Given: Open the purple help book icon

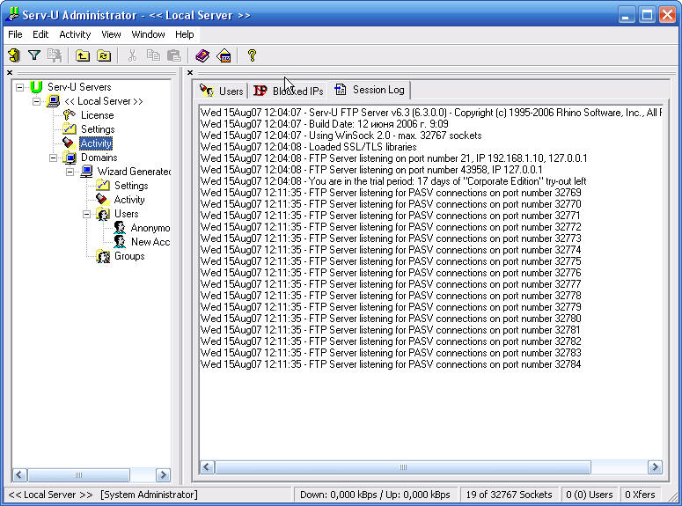Looking at the screenshot, I should pyautogui.click(x=202, y=55).
